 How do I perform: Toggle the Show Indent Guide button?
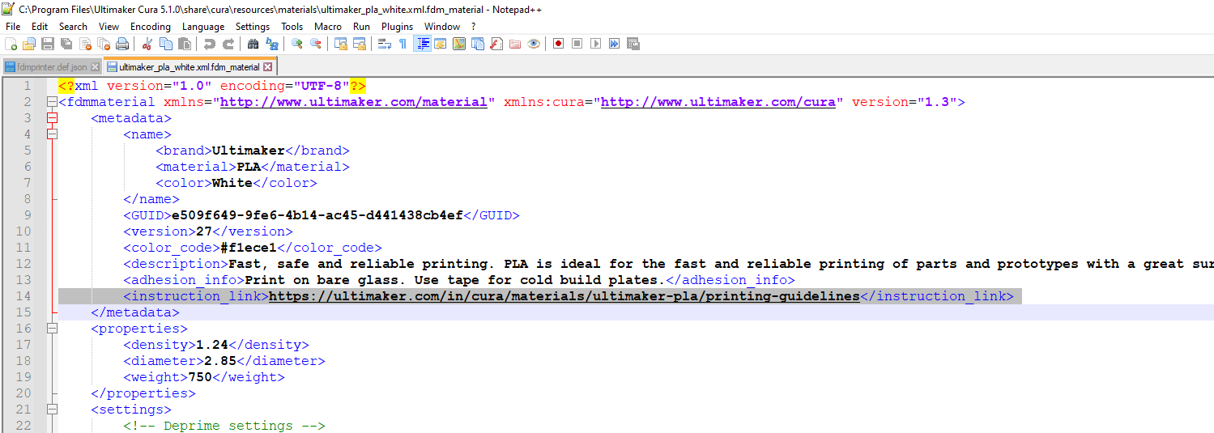click(x=421, y=44)
